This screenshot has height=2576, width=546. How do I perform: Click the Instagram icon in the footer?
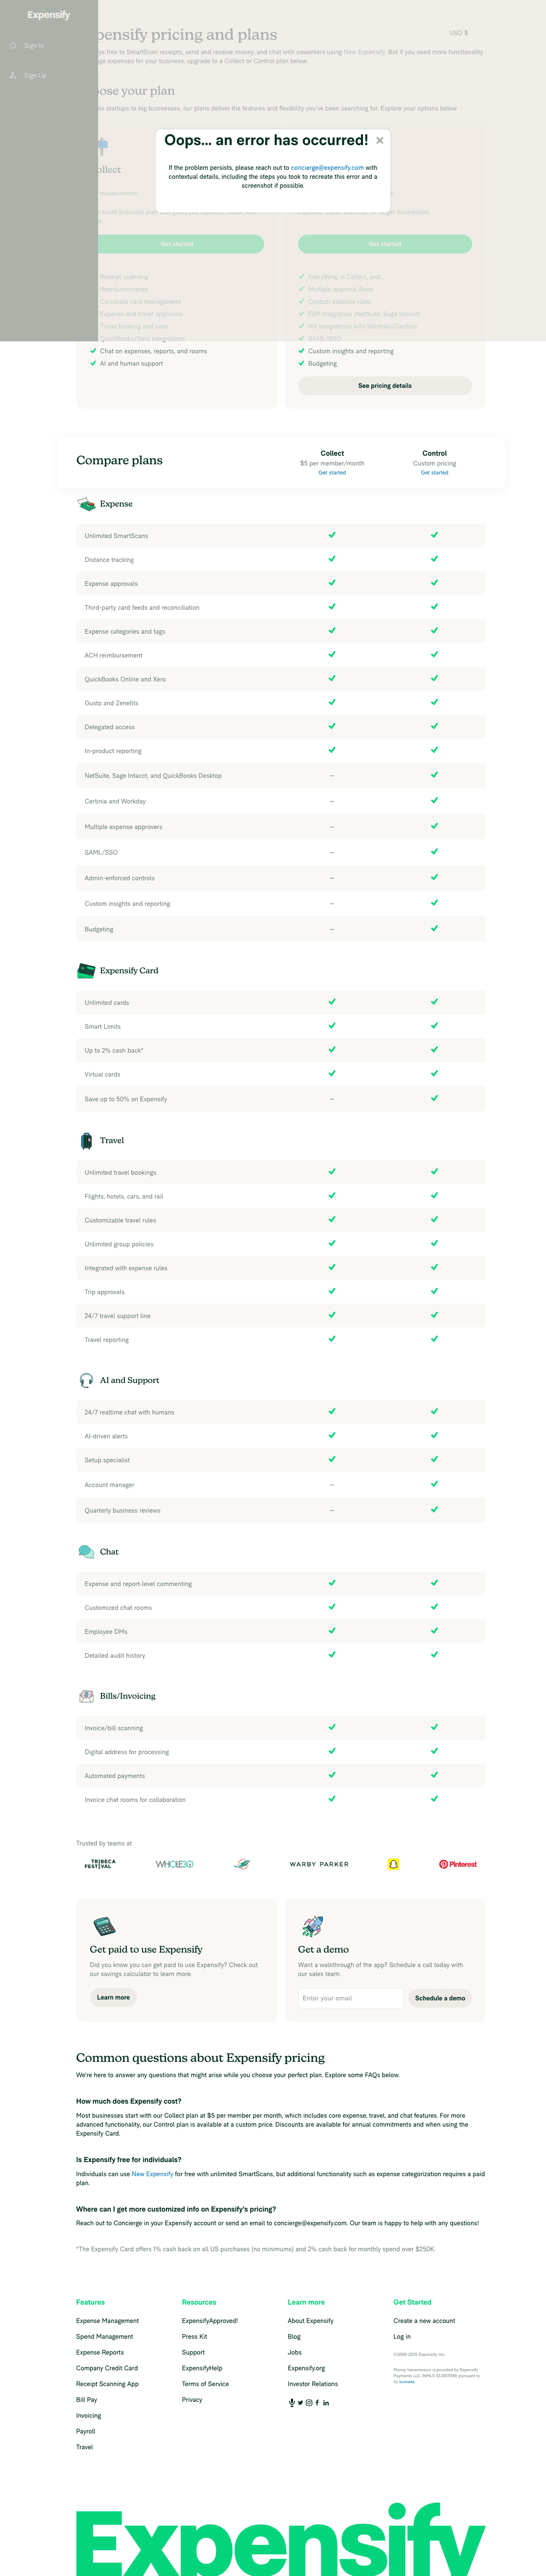point(309,2403)
